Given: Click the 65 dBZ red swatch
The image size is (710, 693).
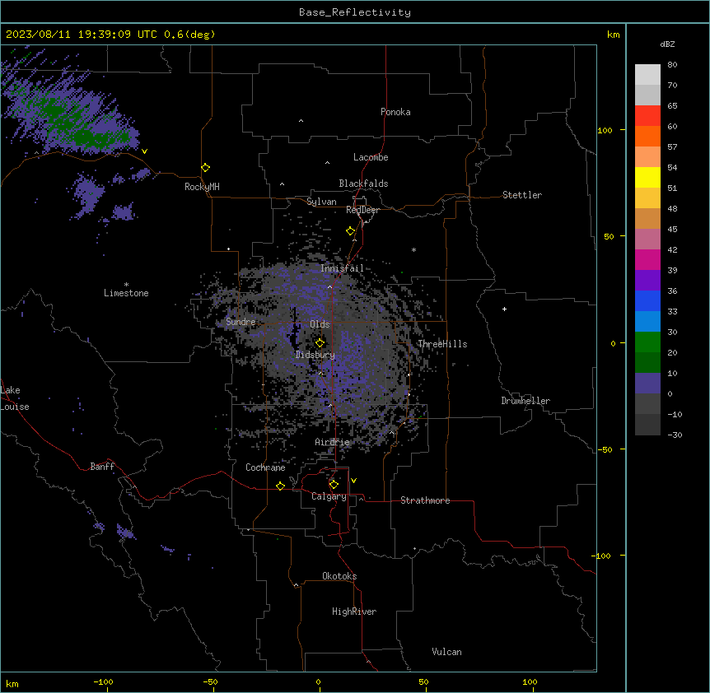Looking at the screenshot, I should tap(647, 115).
